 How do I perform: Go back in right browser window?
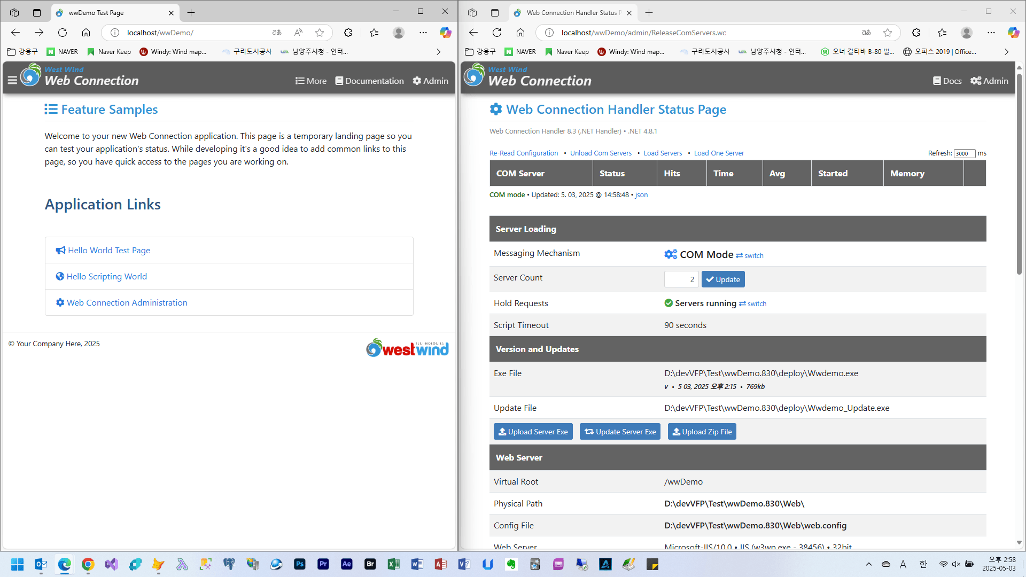click(473, 33)
